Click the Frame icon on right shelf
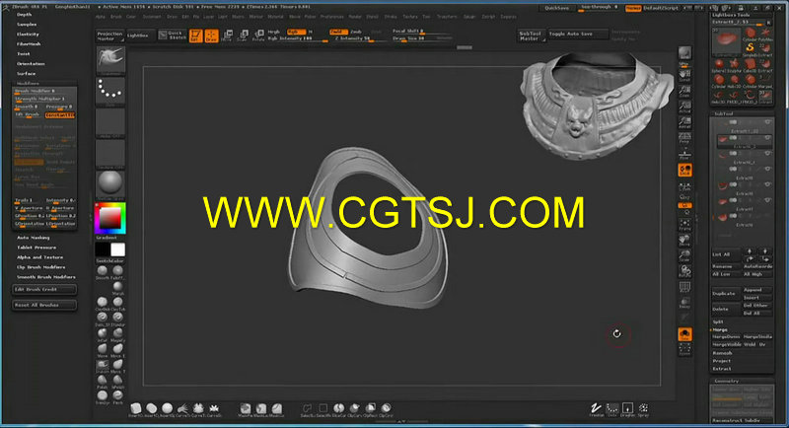789x428 pixels. tap(684, 224)
